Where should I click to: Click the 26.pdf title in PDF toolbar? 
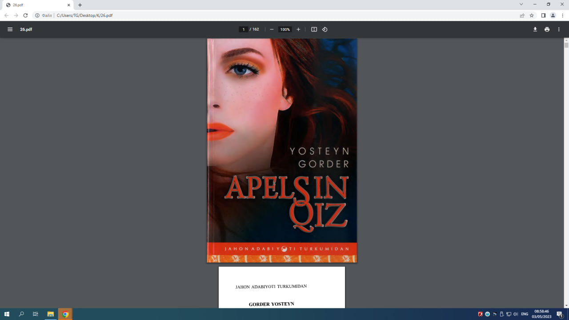[x=26, y=29]
